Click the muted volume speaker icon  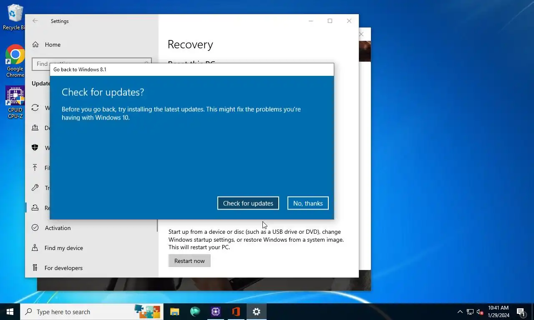click(480, 312)
